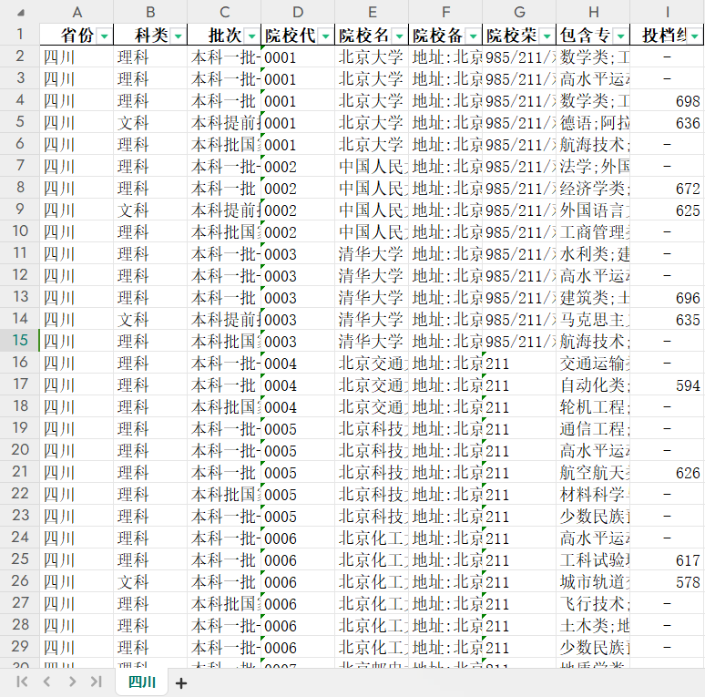Select column G header

pyautogui.click(x=519, y=12)
